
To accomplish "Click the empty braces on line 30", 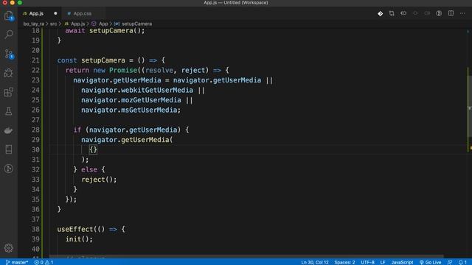I will (x=94, y=149).
